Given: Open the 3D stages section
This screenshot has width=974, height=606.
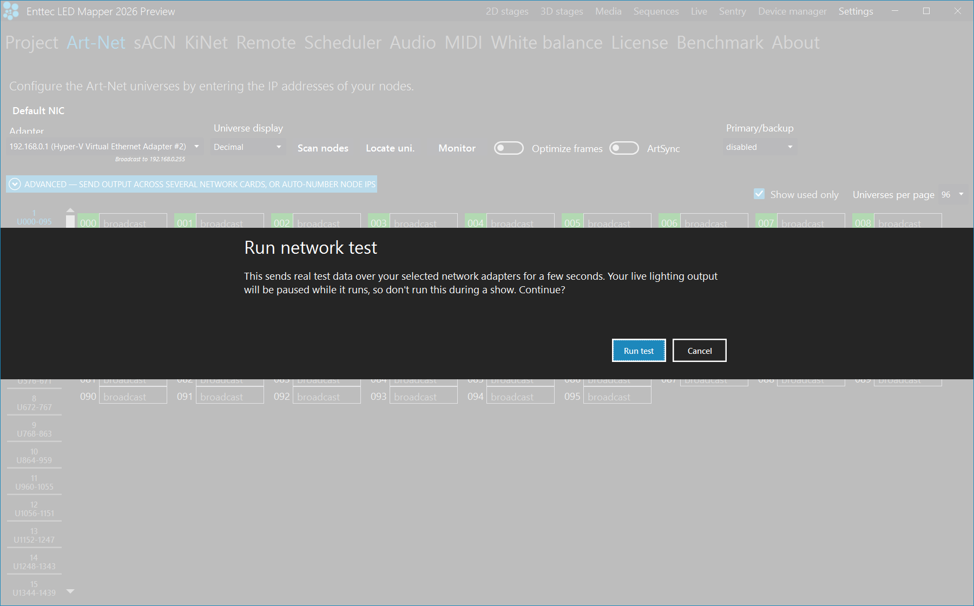Looking at the screenshot, I should click(562, 11).
